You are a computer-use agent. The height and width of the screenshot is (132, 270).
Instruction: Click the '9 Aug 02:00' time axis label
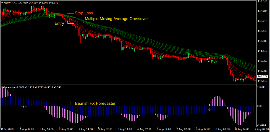pos(262,129)
